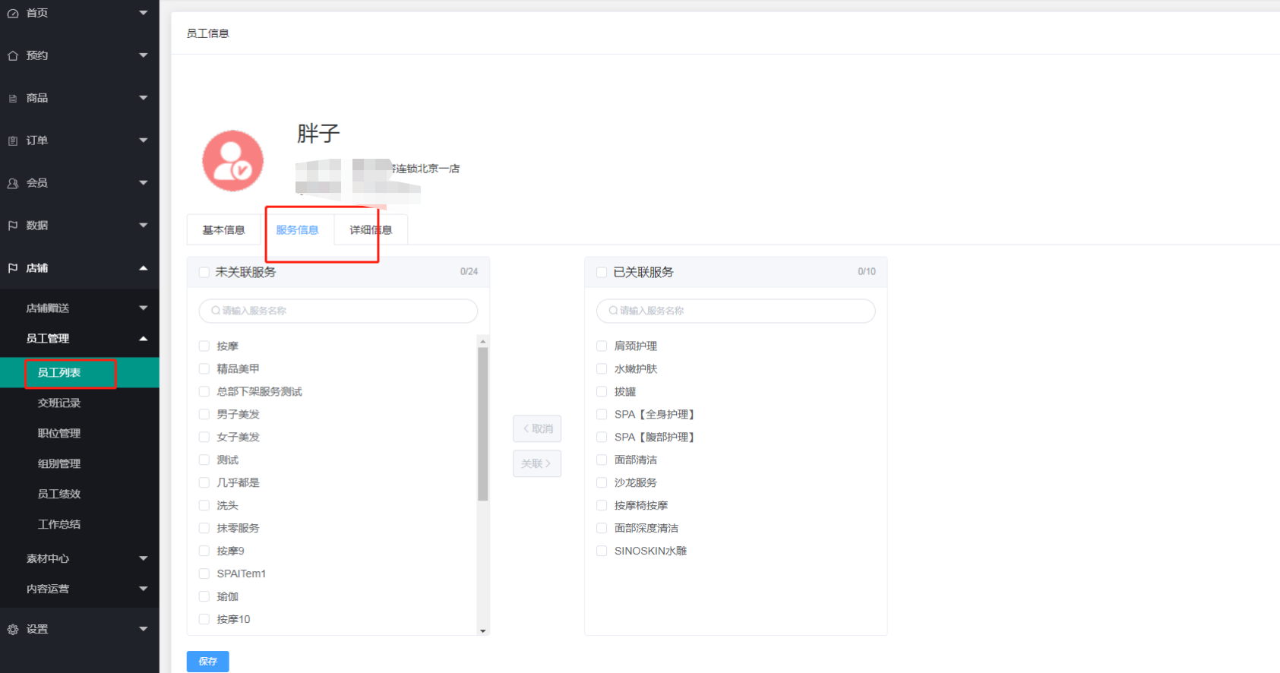Expand the 会员 menu arrow
The height and width of the screenshot is (673, 1280).
click(x=144, y=183)
